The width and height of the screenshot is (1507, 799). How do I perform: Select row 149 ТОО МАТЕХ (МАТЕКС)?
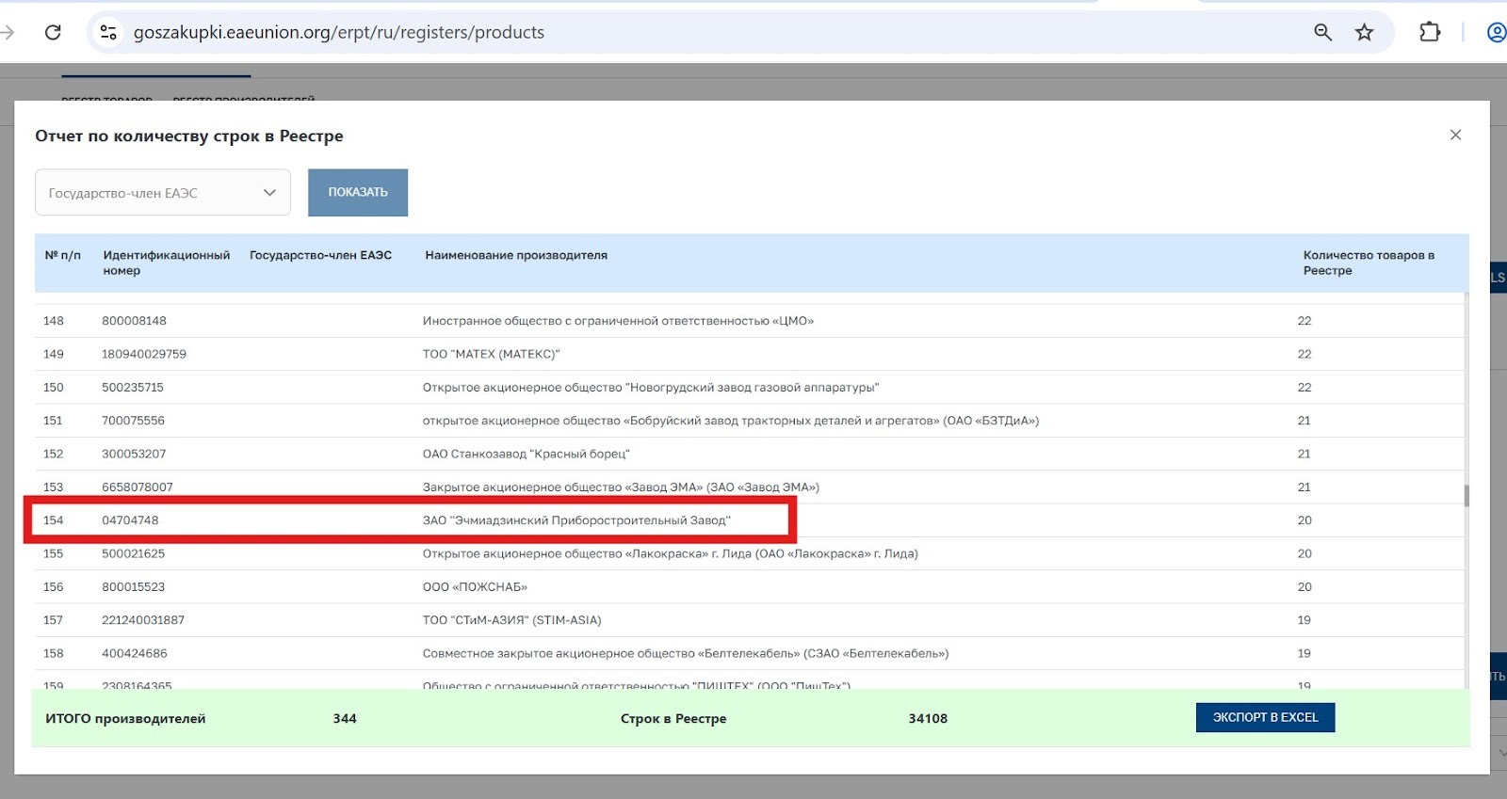[491, 354]
